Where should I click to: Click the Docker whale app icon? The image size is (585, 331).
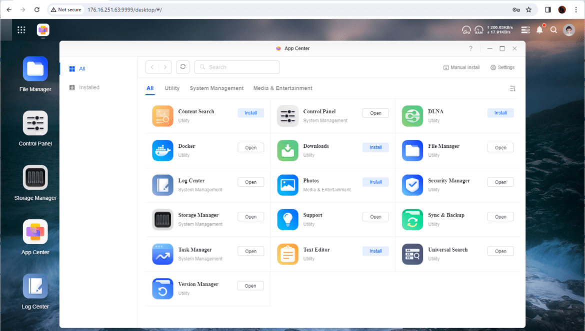tap(162, 150)
